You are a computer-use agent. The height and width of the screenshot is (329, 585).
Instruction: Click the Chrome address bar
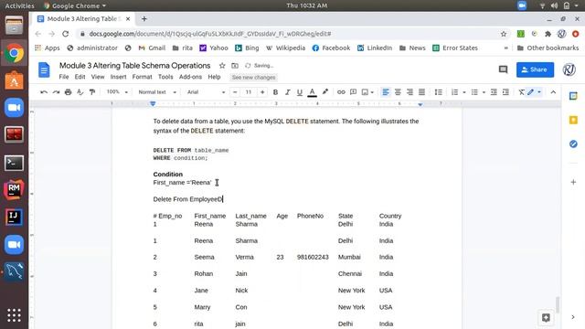tap(291, 34)
